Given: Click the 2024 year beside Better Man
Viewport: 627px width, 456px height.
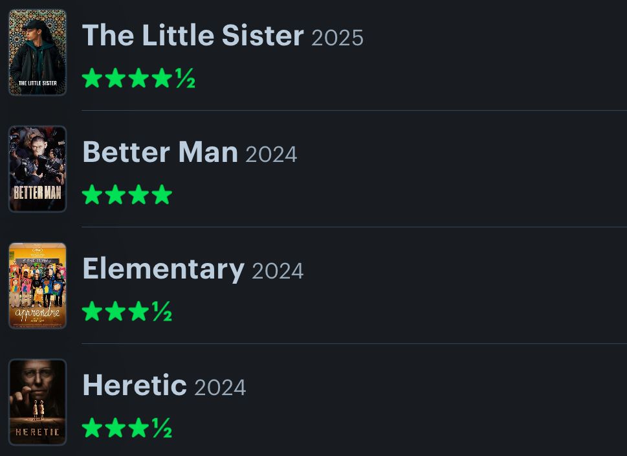Looking at the screenshot, I should pyautogui.click(x=271, y=154).
